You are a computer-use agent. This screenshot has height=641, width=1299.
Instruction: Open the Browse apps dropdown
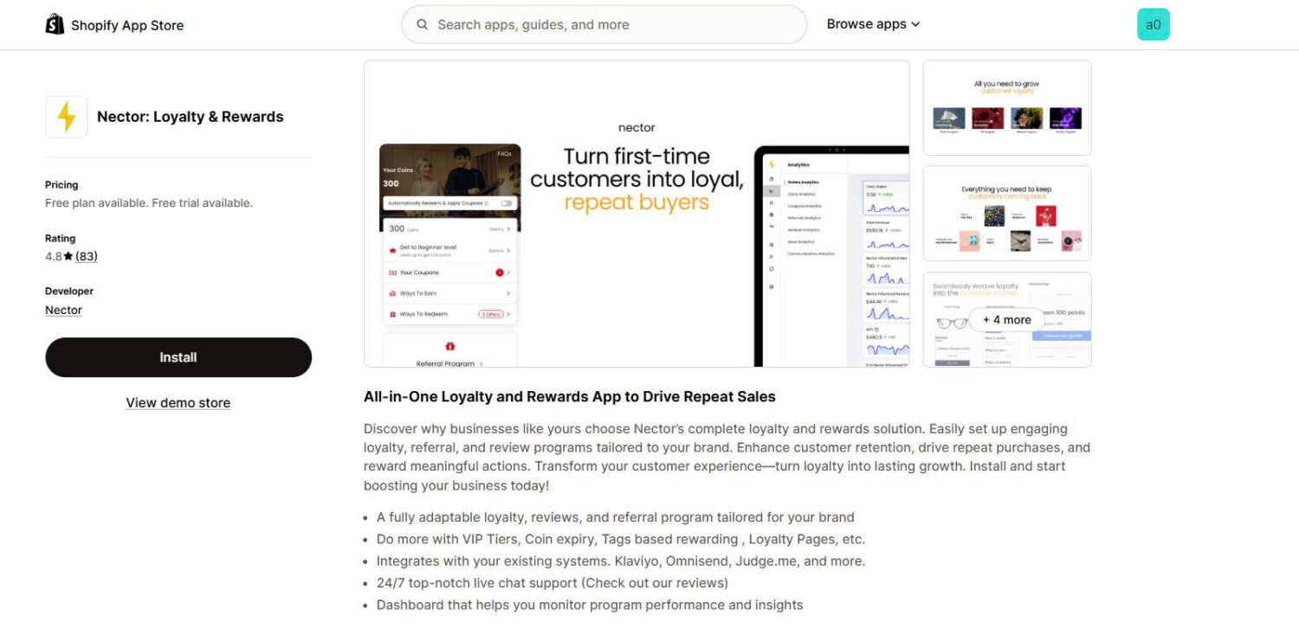[868, 23]
